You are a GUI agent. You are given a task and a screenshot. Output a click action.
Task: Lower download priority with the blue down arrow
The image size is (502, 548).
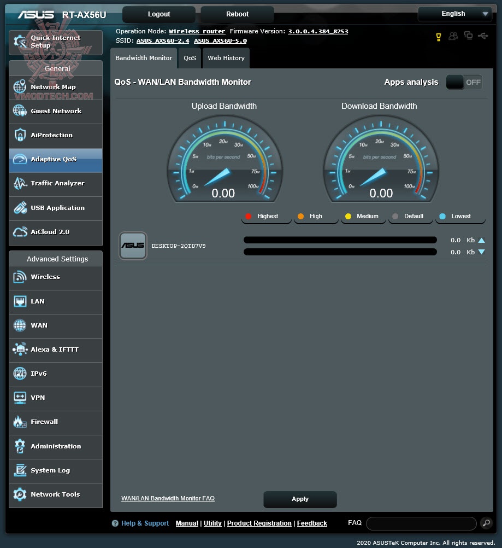click(480, 252)
